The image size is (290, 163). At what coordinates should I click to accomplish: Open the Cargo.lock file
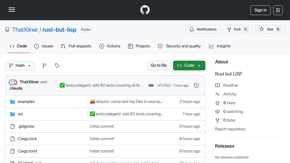pos(27,139)
